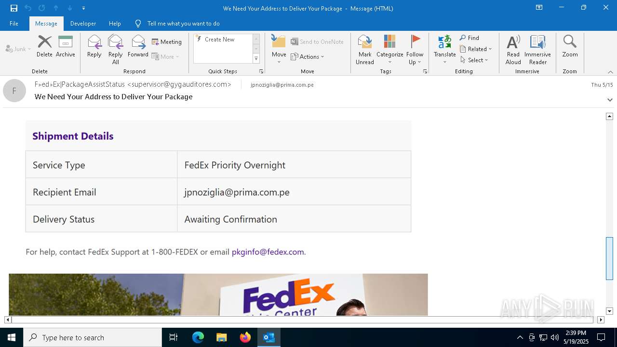617x347 pixels.
Task: Send message to OneNote
Action: point(317,42)
